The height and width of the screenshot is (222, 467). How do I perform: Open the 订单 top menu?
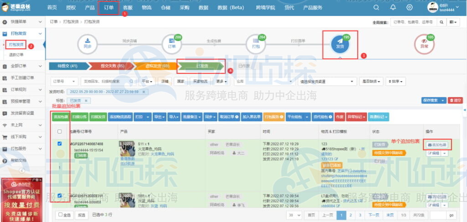coord(109,8)
